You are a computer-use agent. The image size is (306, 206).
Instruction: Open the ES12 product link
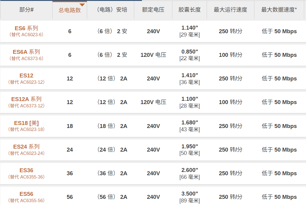point(26,76)
